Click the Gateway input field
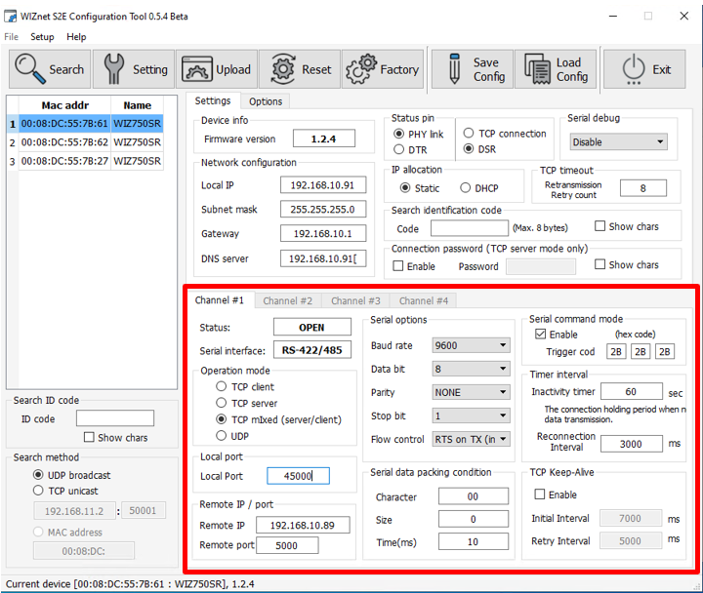The image size is (703, 593). tap(323, 233)
